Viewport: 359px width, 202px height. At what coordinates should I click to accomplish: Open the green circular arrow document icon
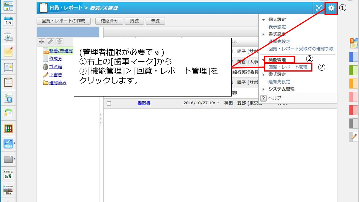tap(8, 113)
